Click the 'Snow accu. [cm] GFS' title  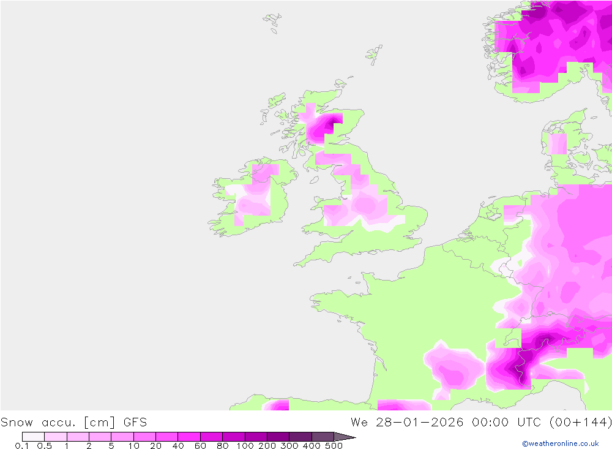[74, 423]
